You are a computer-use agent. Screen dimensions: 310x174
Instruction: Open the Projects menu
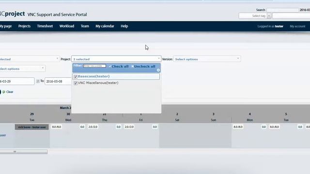(x=24, y=26)
